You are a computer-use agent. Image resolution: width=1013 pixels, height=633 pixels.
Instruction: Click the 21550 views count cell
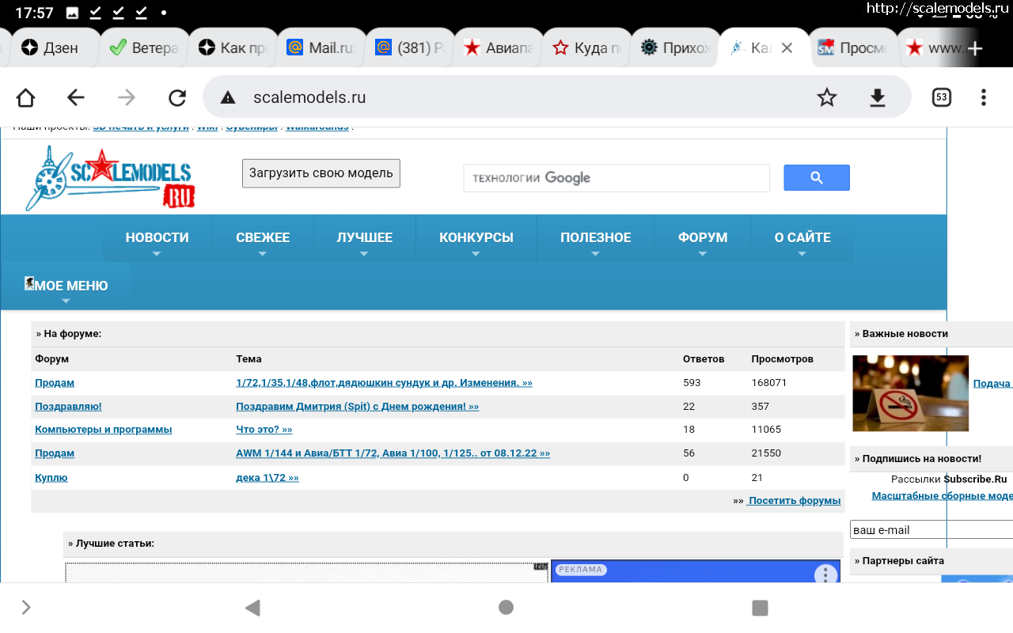click(766, 453)
